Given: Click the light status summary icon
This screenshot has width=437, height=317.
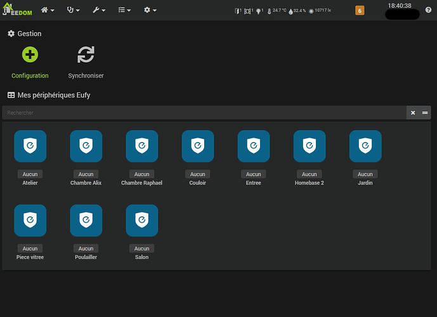Looking at the screenshot, I should [x=259, y=11].
